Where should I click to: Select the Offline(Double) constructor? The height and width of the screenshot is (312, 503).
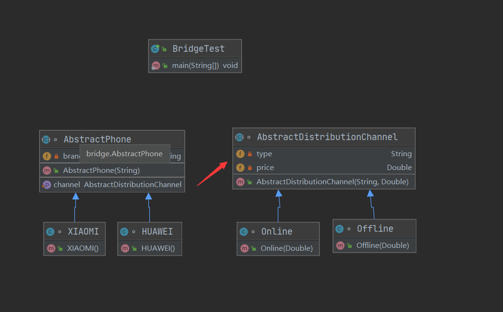(375, 245)
